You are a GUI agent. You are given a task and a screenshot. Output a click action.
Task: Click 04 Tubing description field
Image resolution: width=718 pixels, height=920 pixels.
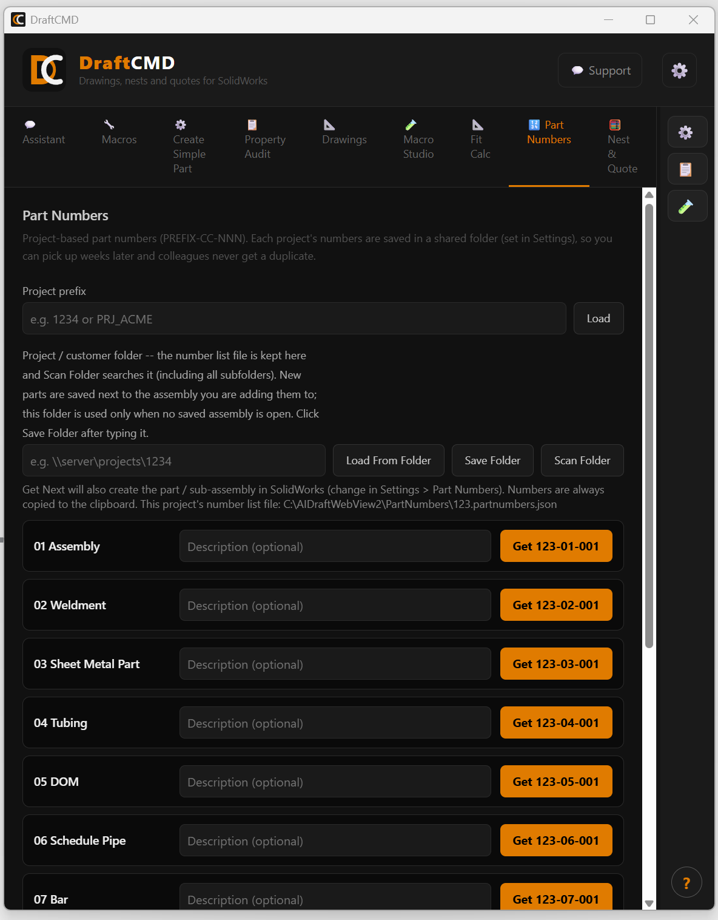pos(335,723)
